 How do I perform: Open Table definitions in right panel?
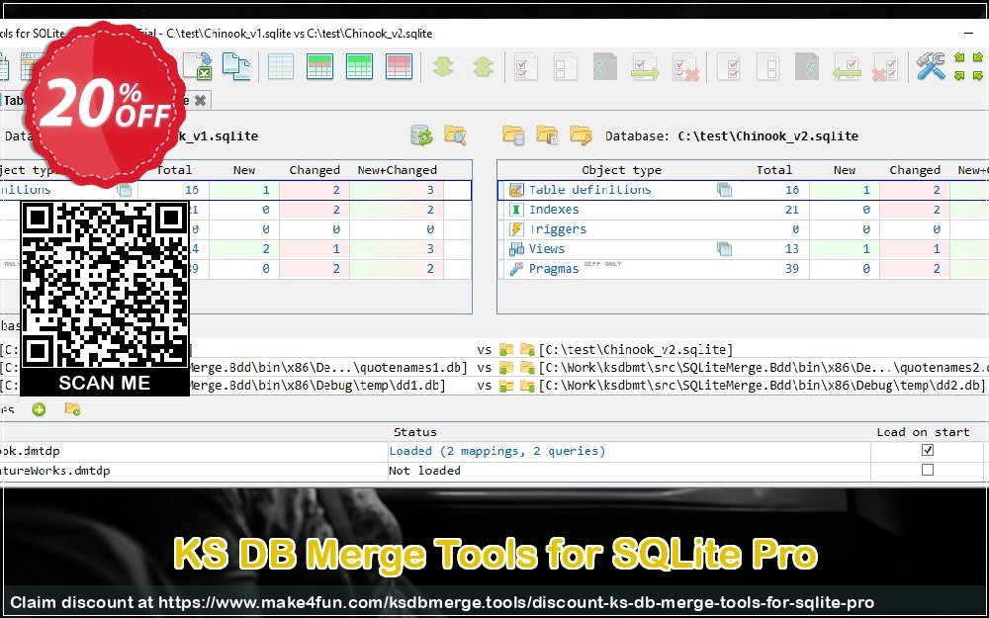click(x=589, y=190)
